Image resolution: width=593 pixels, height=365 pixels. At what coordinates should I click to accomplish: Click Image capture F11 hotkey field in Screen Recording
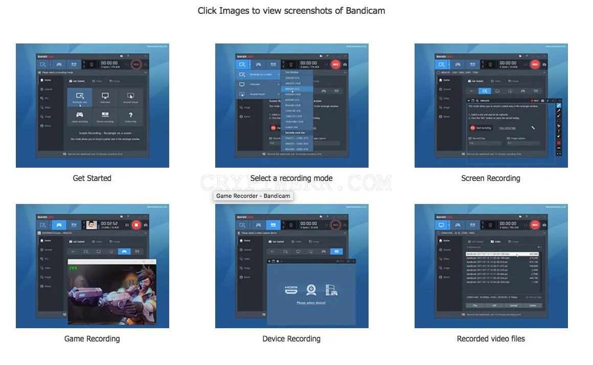pos(523,143)
